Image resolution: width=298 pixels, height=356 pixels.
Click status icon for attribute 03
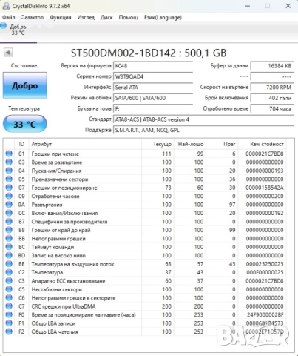coord(9,162)
